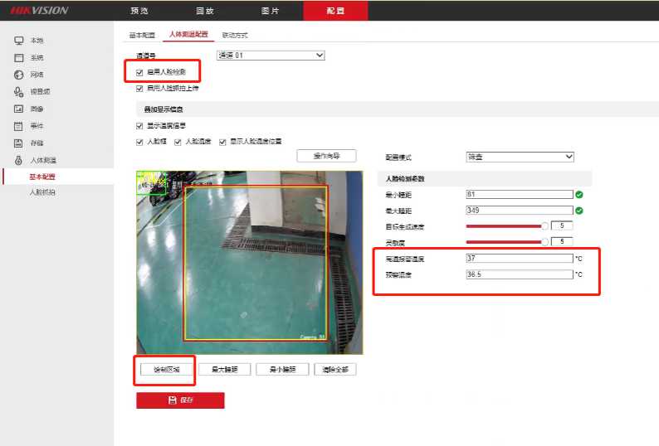Screen dimensions: 659x446
Task: Click the 系统 (System) window icon
Action: (18, 58)
